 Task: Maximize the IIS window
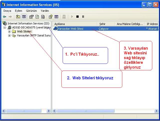[x=150, y=4]
